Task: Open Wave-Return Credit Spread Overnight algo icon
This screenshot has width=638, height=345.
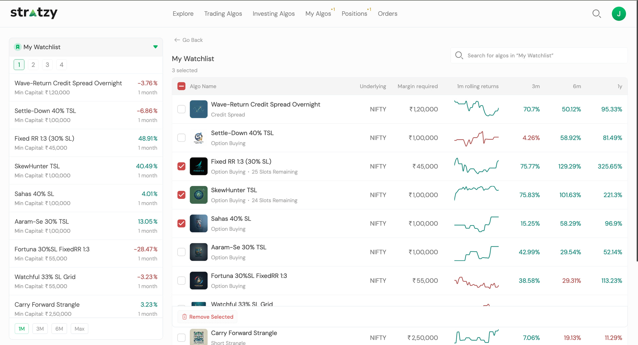Action: (199, 109)
